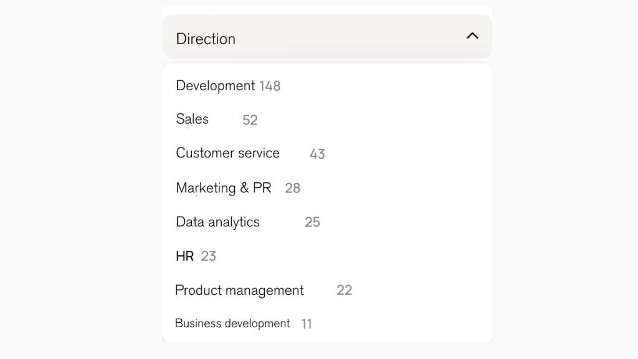Click the Direction dropdown header label
The height and width of the screenshot is (359, 638).
click(206, 39)
